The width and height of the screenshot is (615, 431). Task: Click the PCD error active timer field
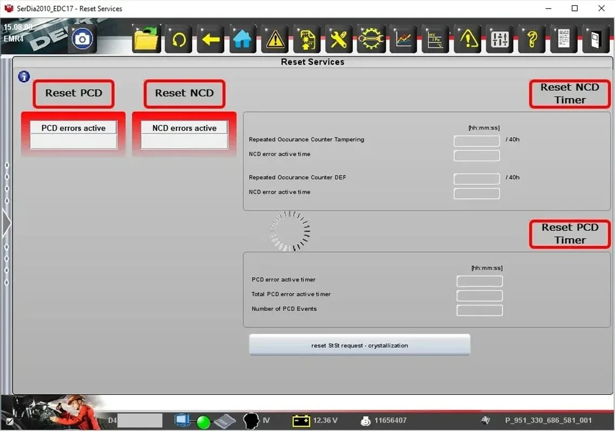coord(479,281)
